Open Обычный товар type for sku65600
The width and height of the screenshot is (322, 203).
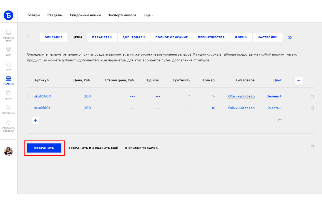[x=241, y=96]
